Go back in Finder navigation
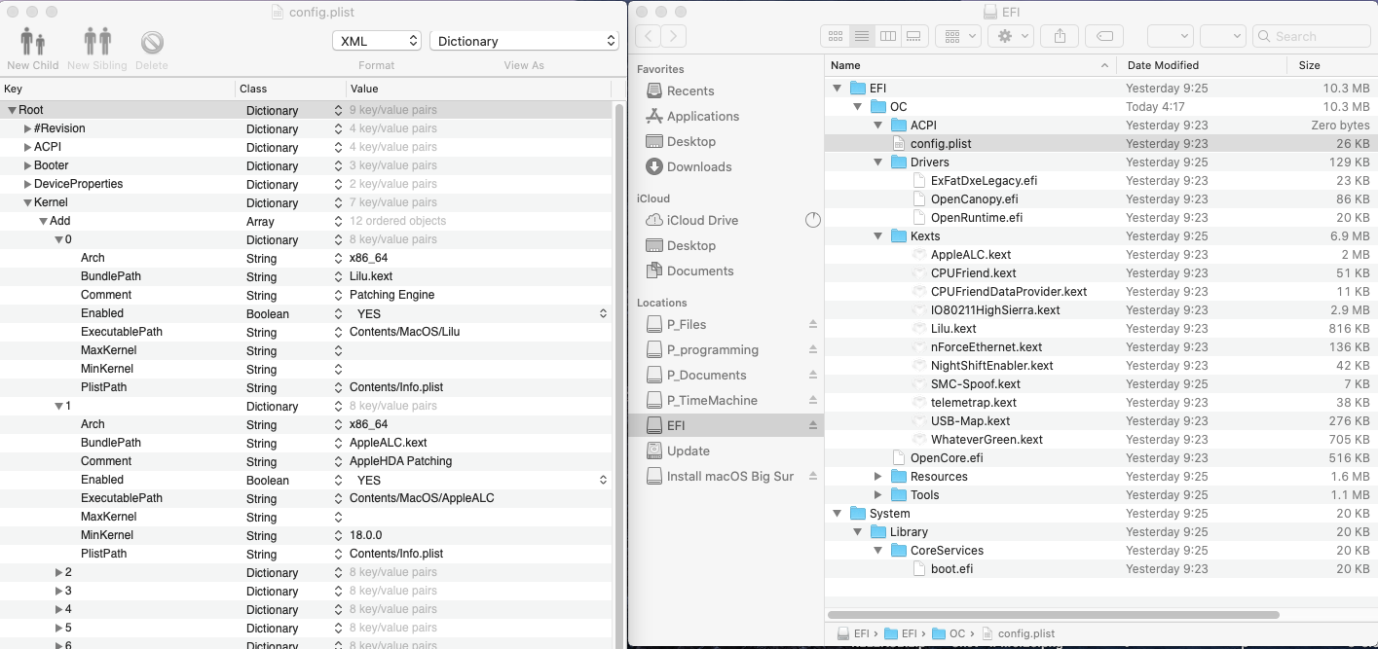 point(648,36)
